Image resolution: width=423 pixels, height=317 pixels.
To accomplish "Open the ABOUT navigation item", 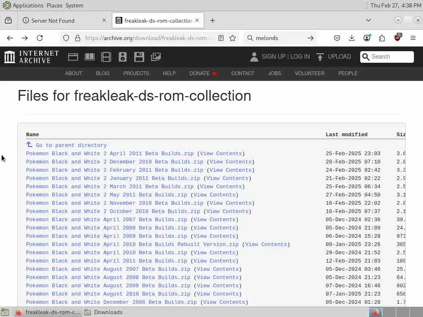I will 74,73.
